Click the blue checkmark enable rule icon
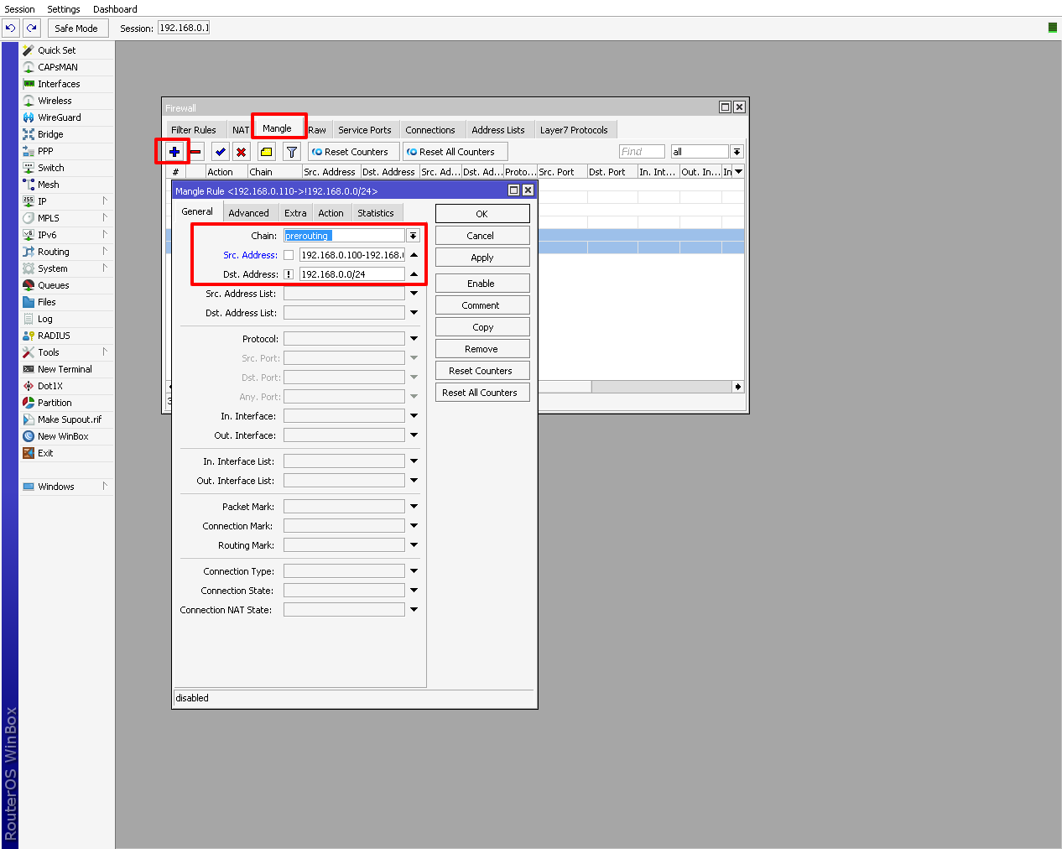1062x849 pixels. [220, 152]
